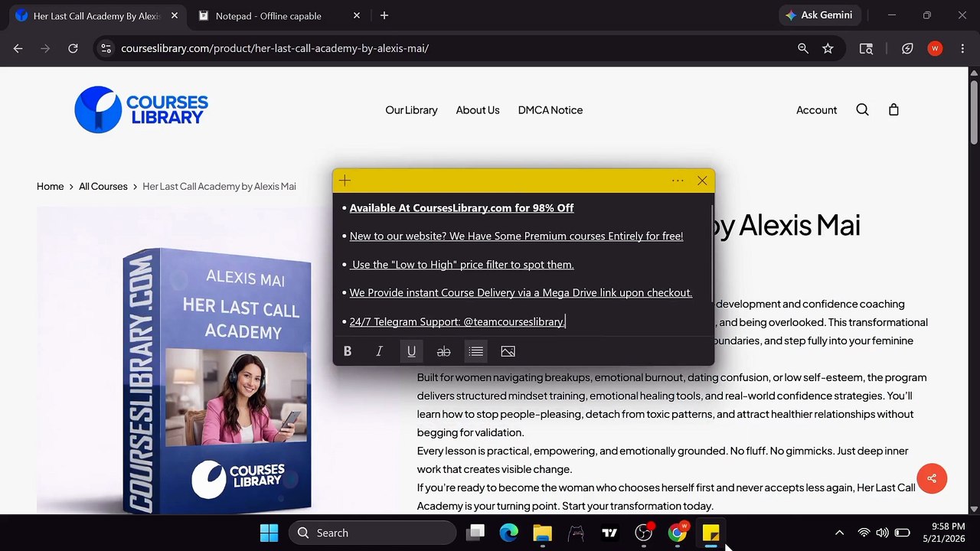Click the Courses Library logo

point(142,109)
